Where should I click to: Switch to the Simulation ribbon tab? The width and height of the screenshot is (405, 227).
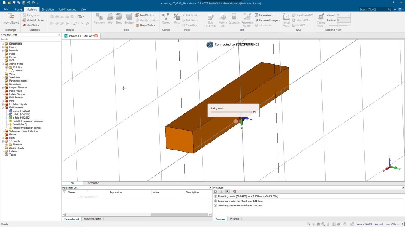click(48, 9)
